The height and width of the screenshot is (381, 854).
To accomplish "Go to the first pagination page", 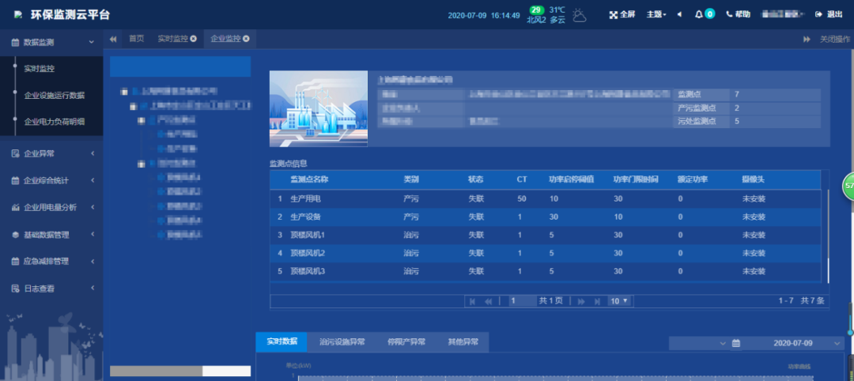I will [472, 301].
